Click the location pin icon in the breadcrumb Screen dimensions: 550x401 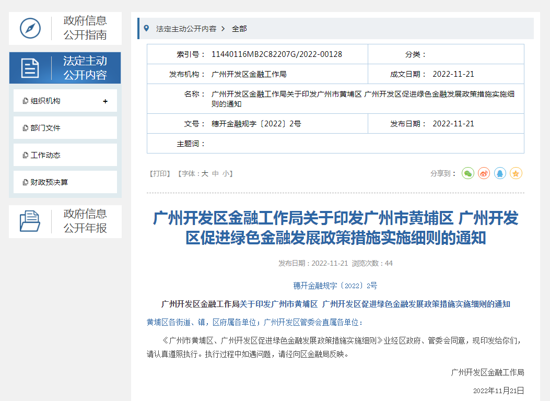pyautogui.click(x=146, y=29)
